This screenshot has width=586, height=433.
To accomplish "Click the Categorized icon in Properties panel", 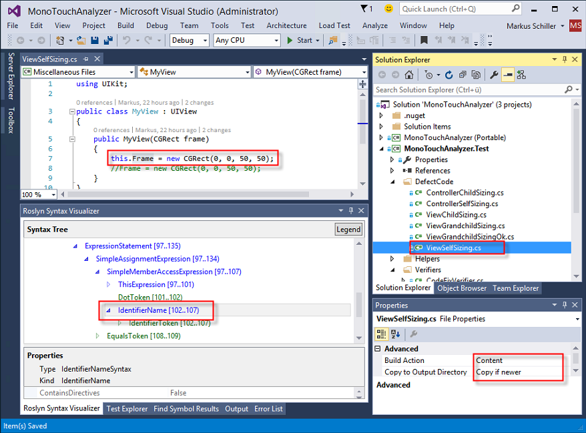I will click(381, 334).
